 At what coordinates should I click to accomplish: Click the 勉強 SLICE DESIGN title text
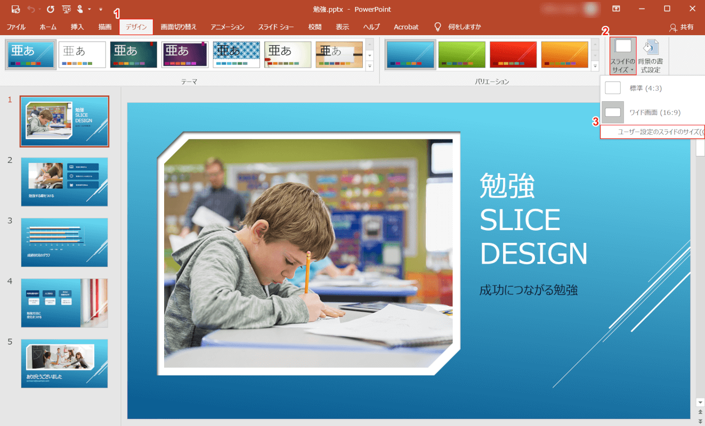533,220
